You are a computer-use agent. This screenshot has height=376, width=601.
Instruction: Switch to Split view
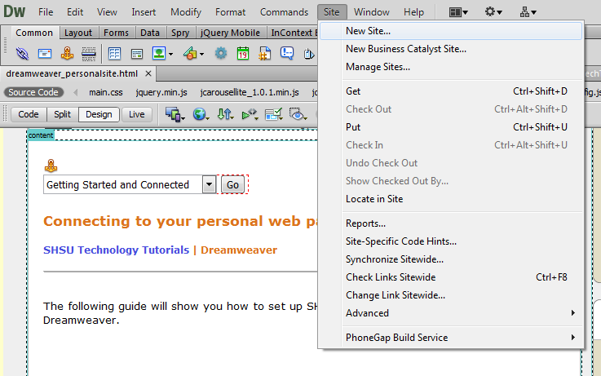(x=62, y=115)
